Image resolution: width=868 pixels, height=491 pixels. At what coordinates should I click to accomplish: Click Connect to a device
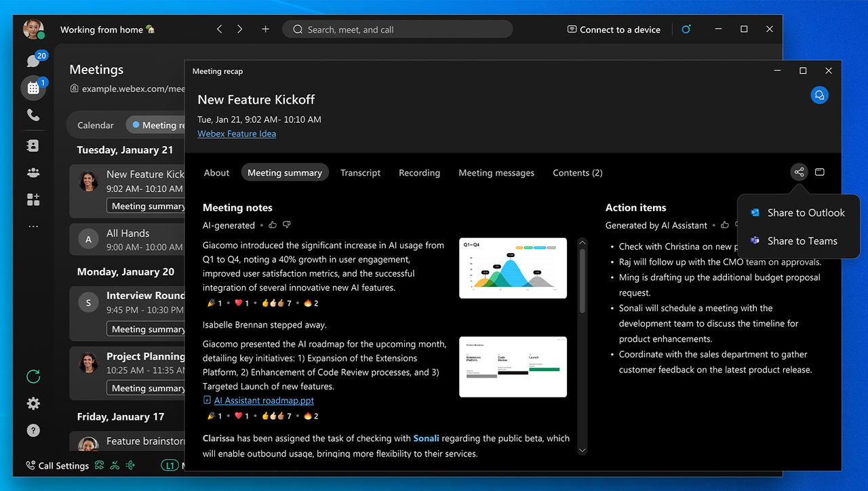(x=614, y=30)
